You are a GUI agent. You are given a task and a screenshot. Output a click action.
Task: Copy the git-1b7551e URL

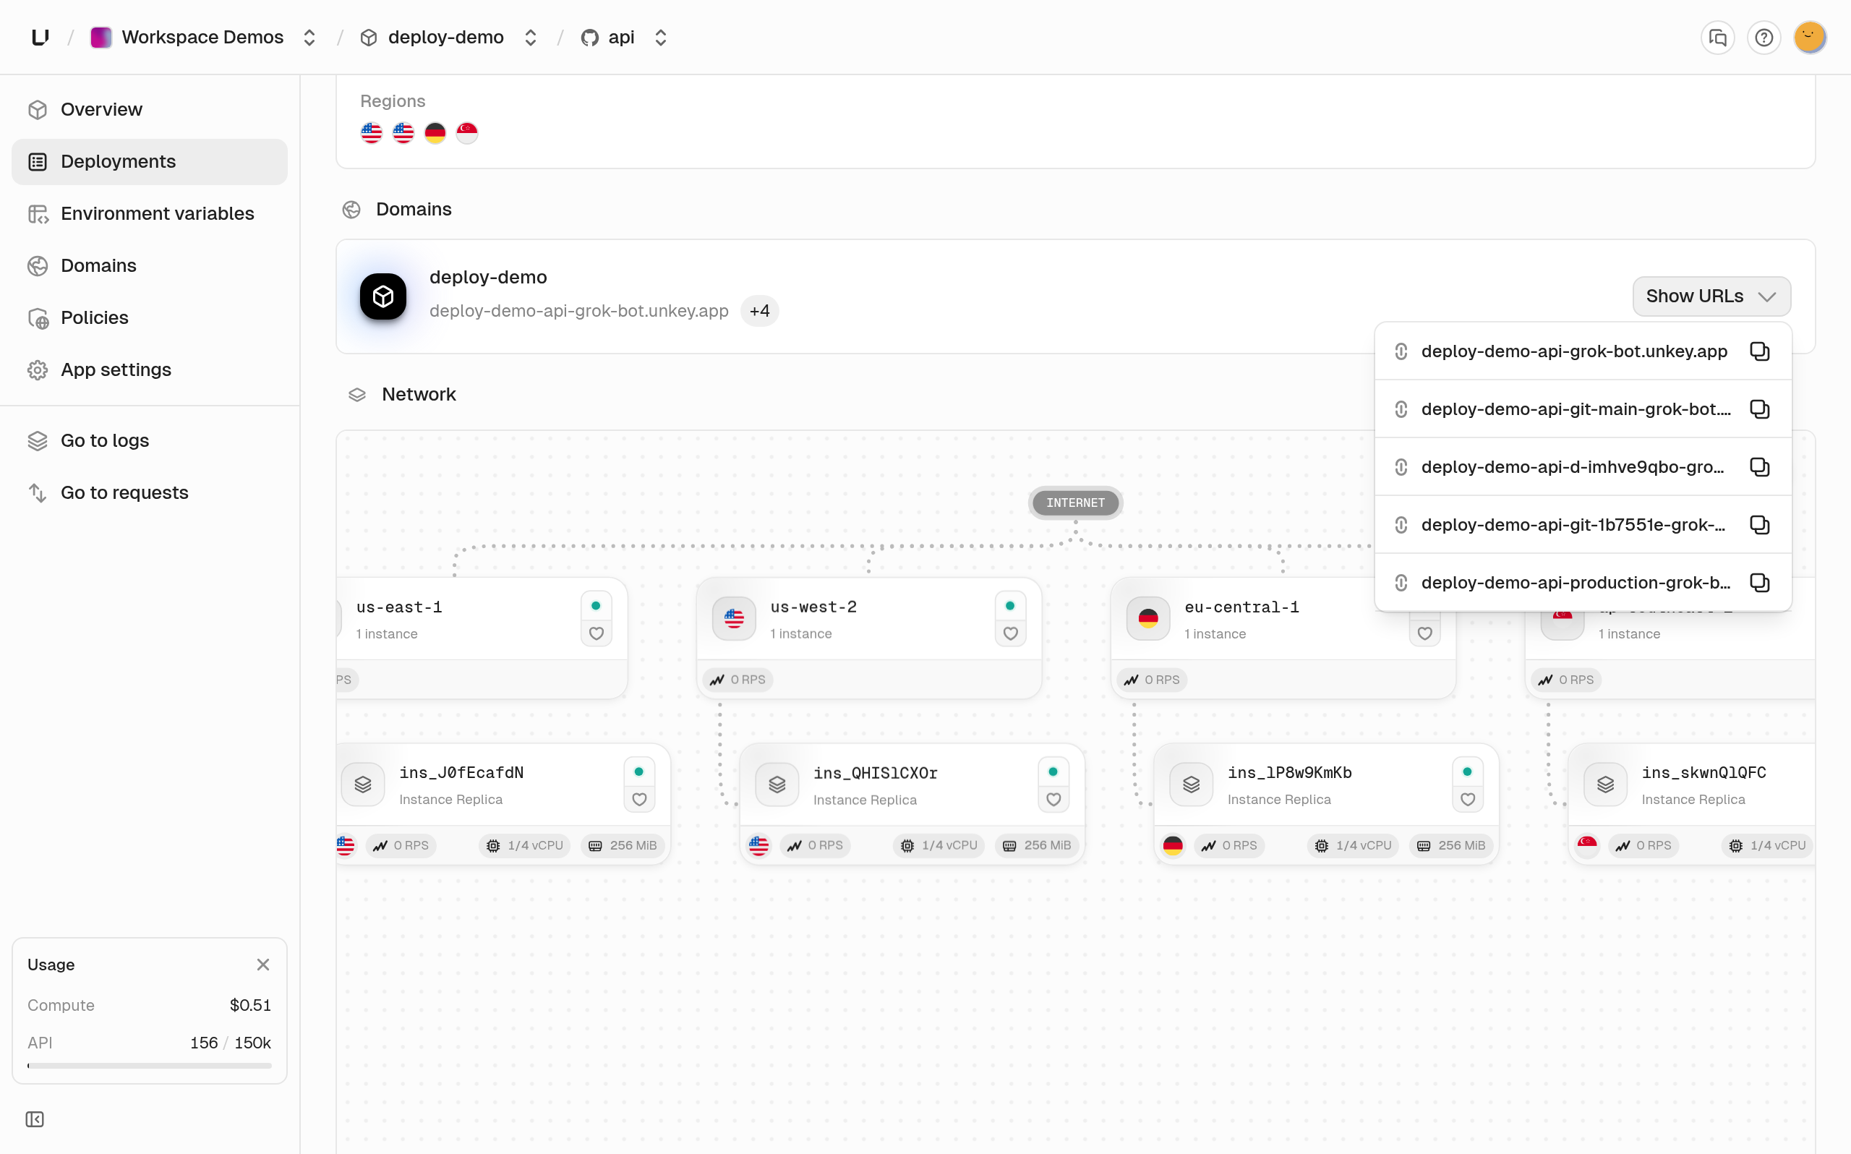pyautogui.click(x=1759, y=525)
